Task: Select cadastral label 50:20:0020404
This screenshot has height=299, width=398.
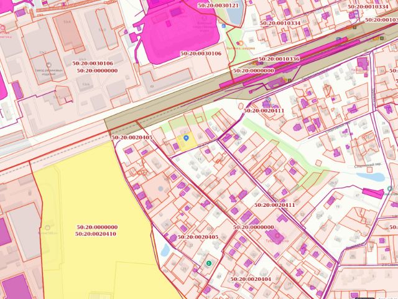Action: click(x=251, y=279)
